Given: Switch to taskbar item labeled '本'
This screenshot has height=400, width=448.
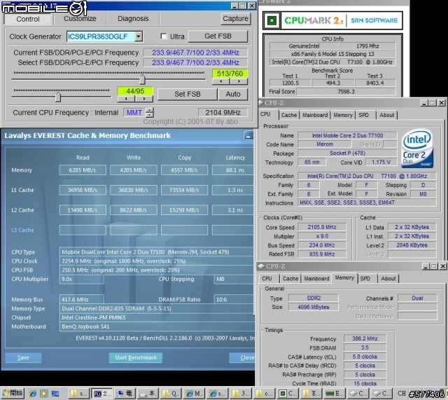Looking at the screenshot, I should point(148,394).
